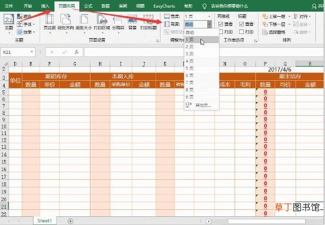
Task: Click the left arrow of horizontal scrollbar
Action: coord(209,221)
